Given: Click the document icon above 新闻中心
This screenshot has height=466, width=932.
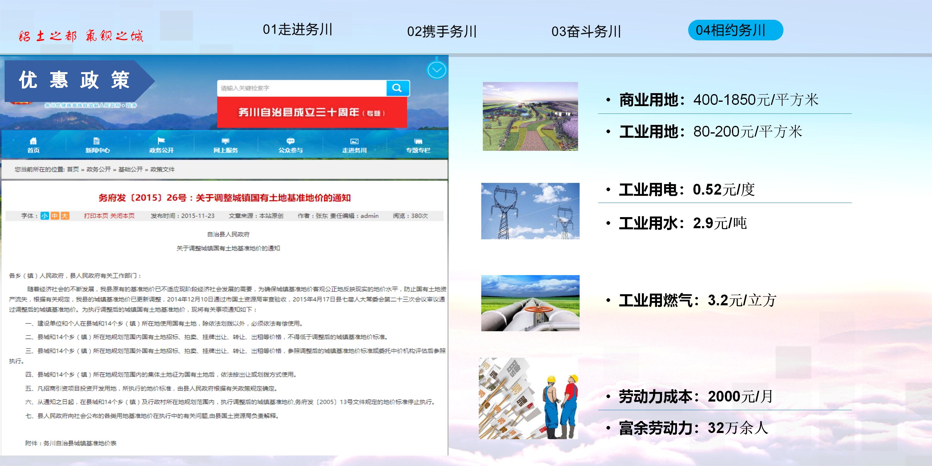Looking at the screenshot, I should point(96,141).
